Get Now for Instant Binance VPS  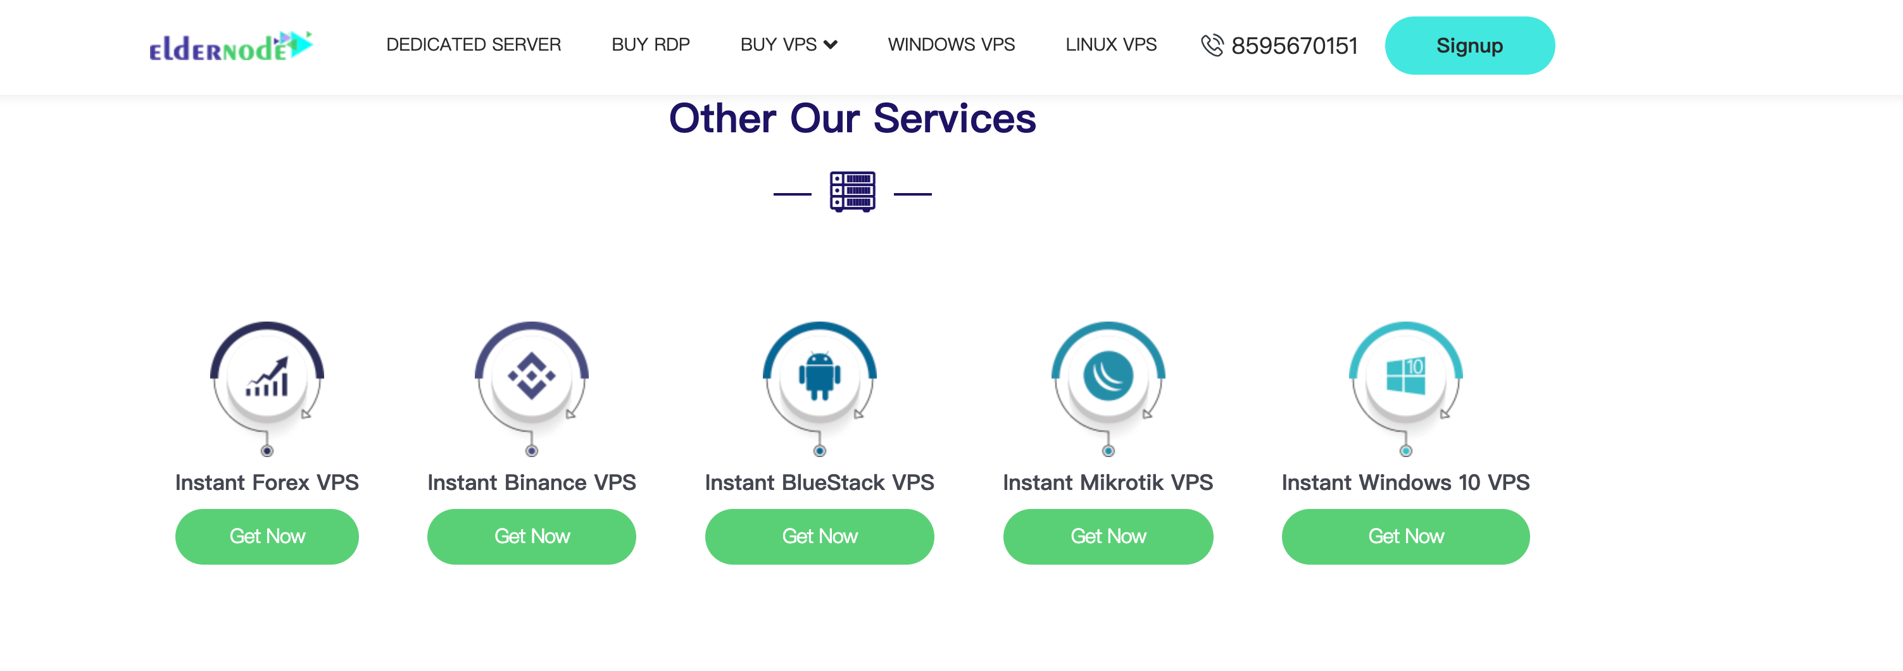pos(531,537)
